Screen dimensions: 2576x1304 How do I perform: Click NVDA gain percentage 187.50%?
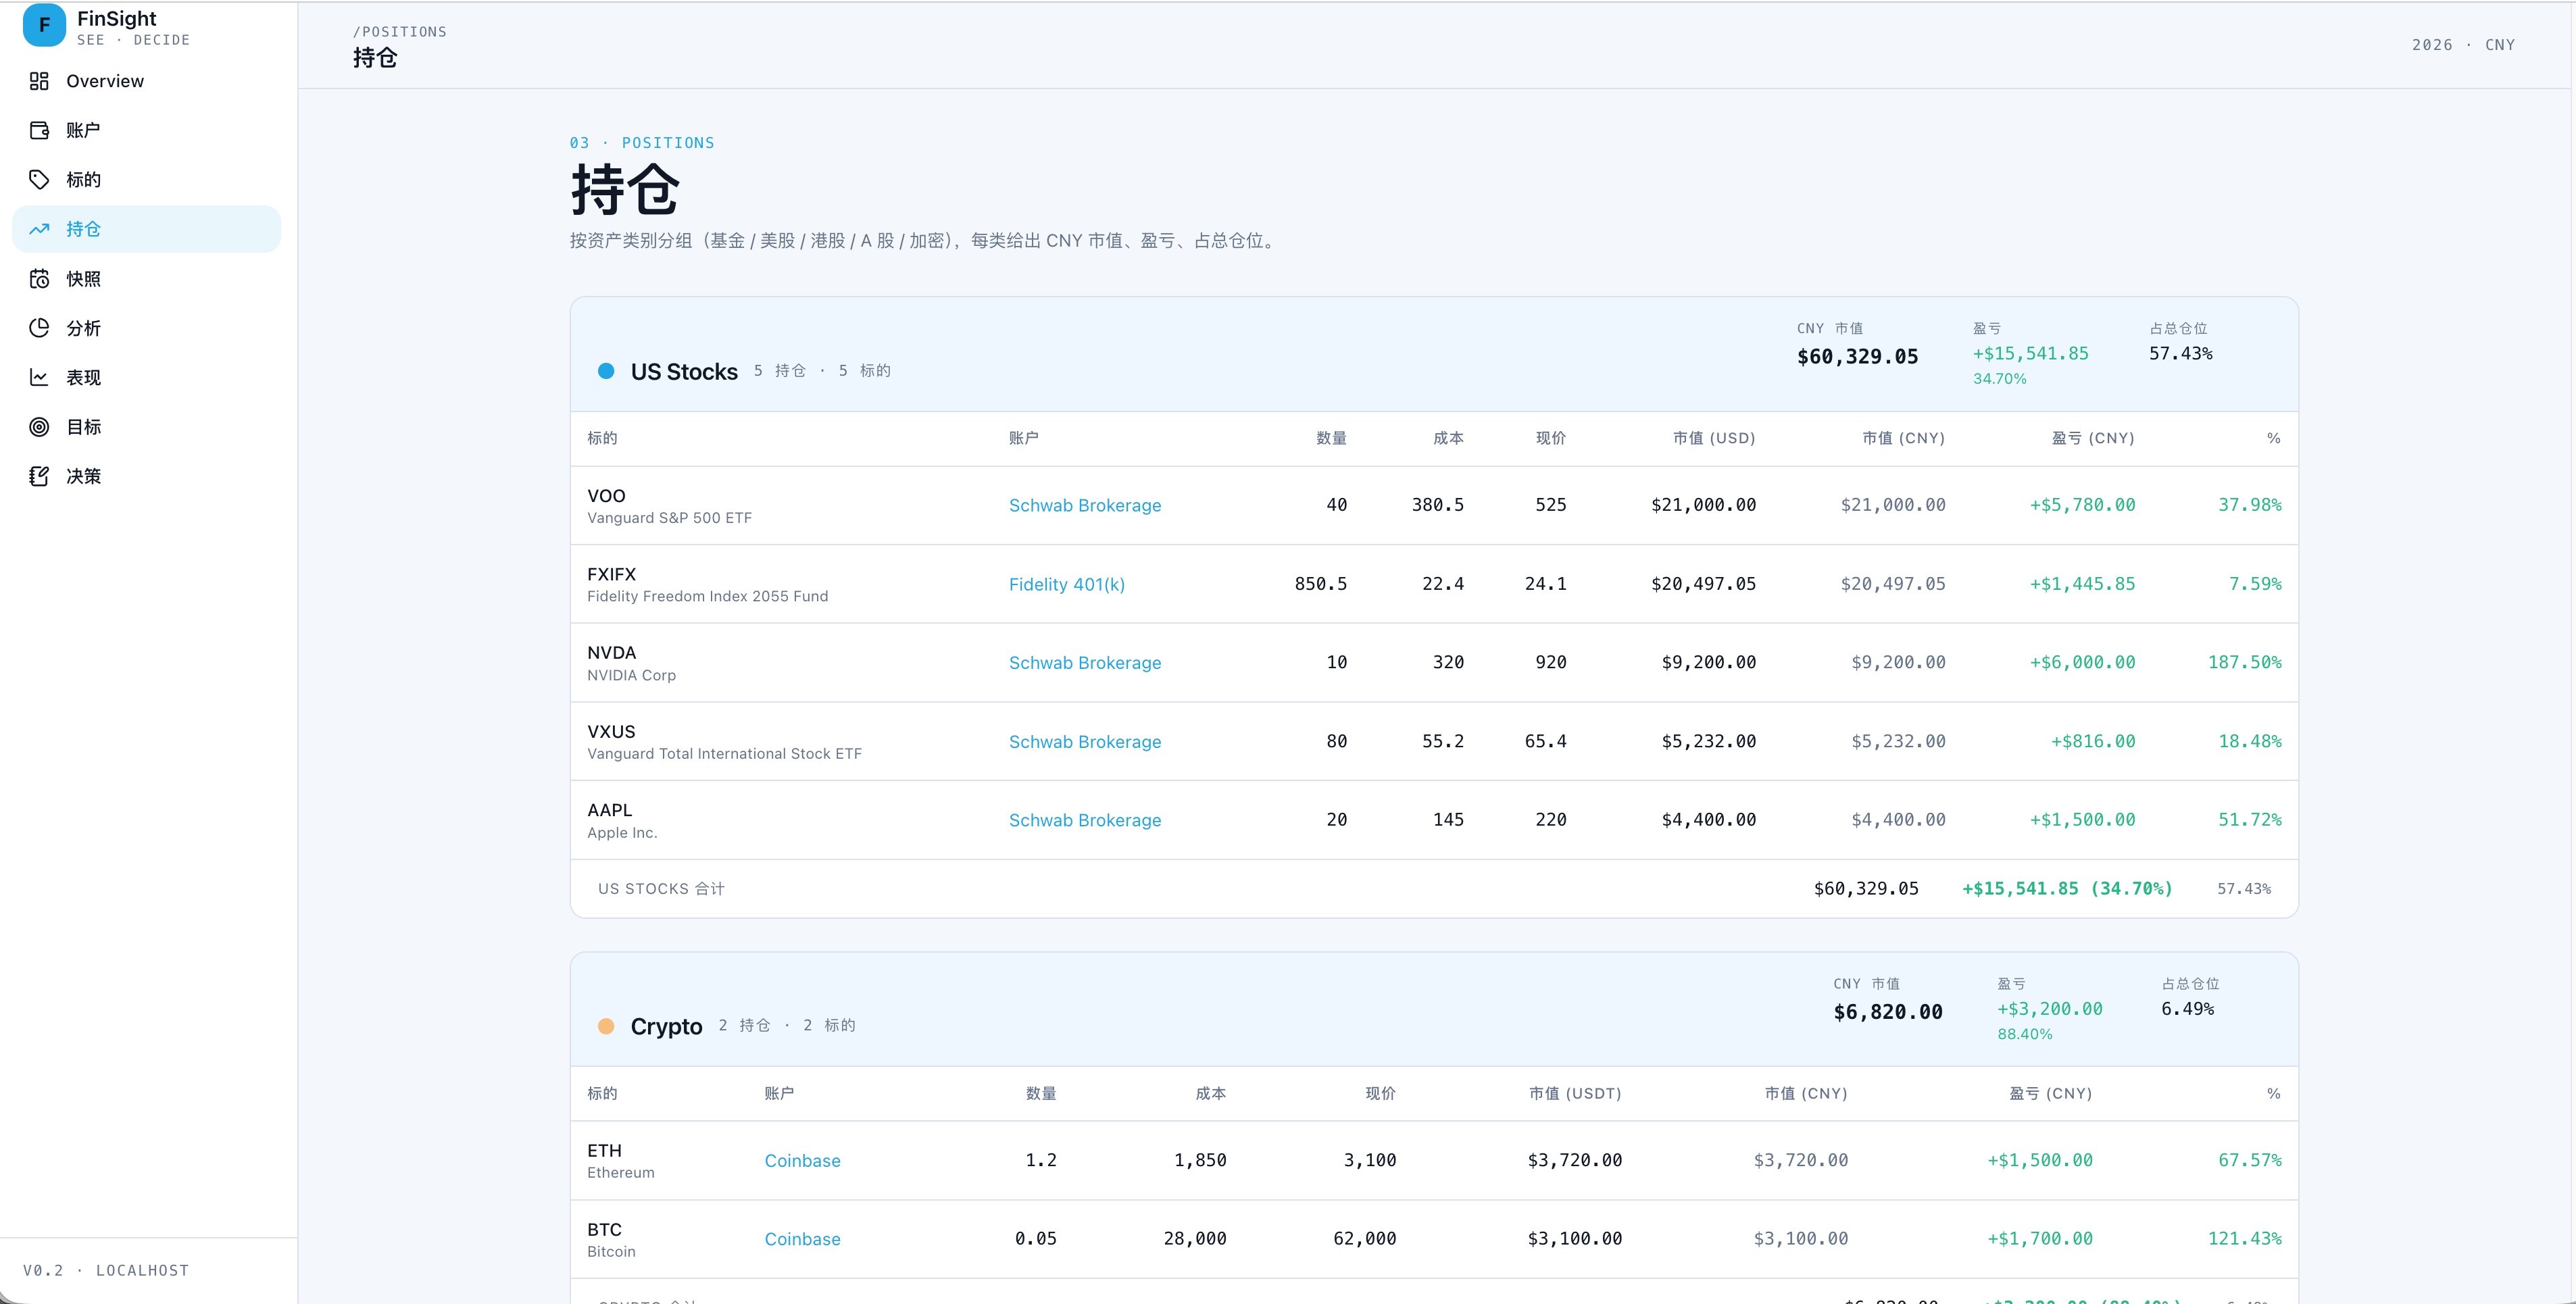(2244, 663)
